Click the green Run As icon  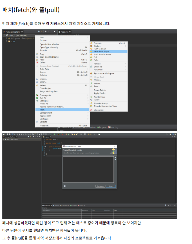tap(37, 98)
